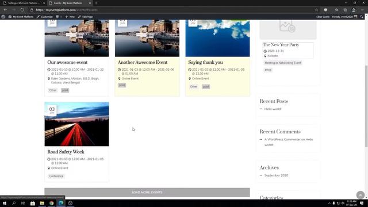This screenshot has height=207, width=368.
Task: Open Howdy user account menu
Action: pos(344,17)
